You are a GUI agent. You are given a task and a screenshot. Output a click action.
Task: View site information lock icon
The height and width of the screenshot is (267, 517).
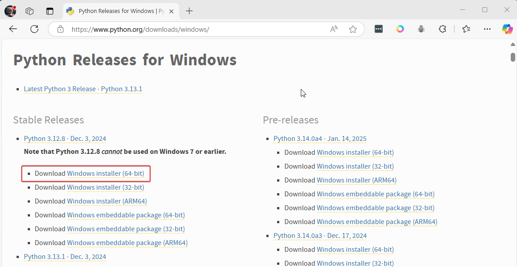[x=60, y=29]
